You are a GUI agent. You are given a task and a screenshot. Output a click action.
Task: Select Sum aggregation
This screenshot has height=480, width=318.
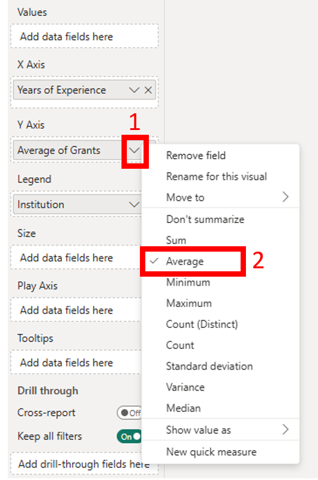220,240
